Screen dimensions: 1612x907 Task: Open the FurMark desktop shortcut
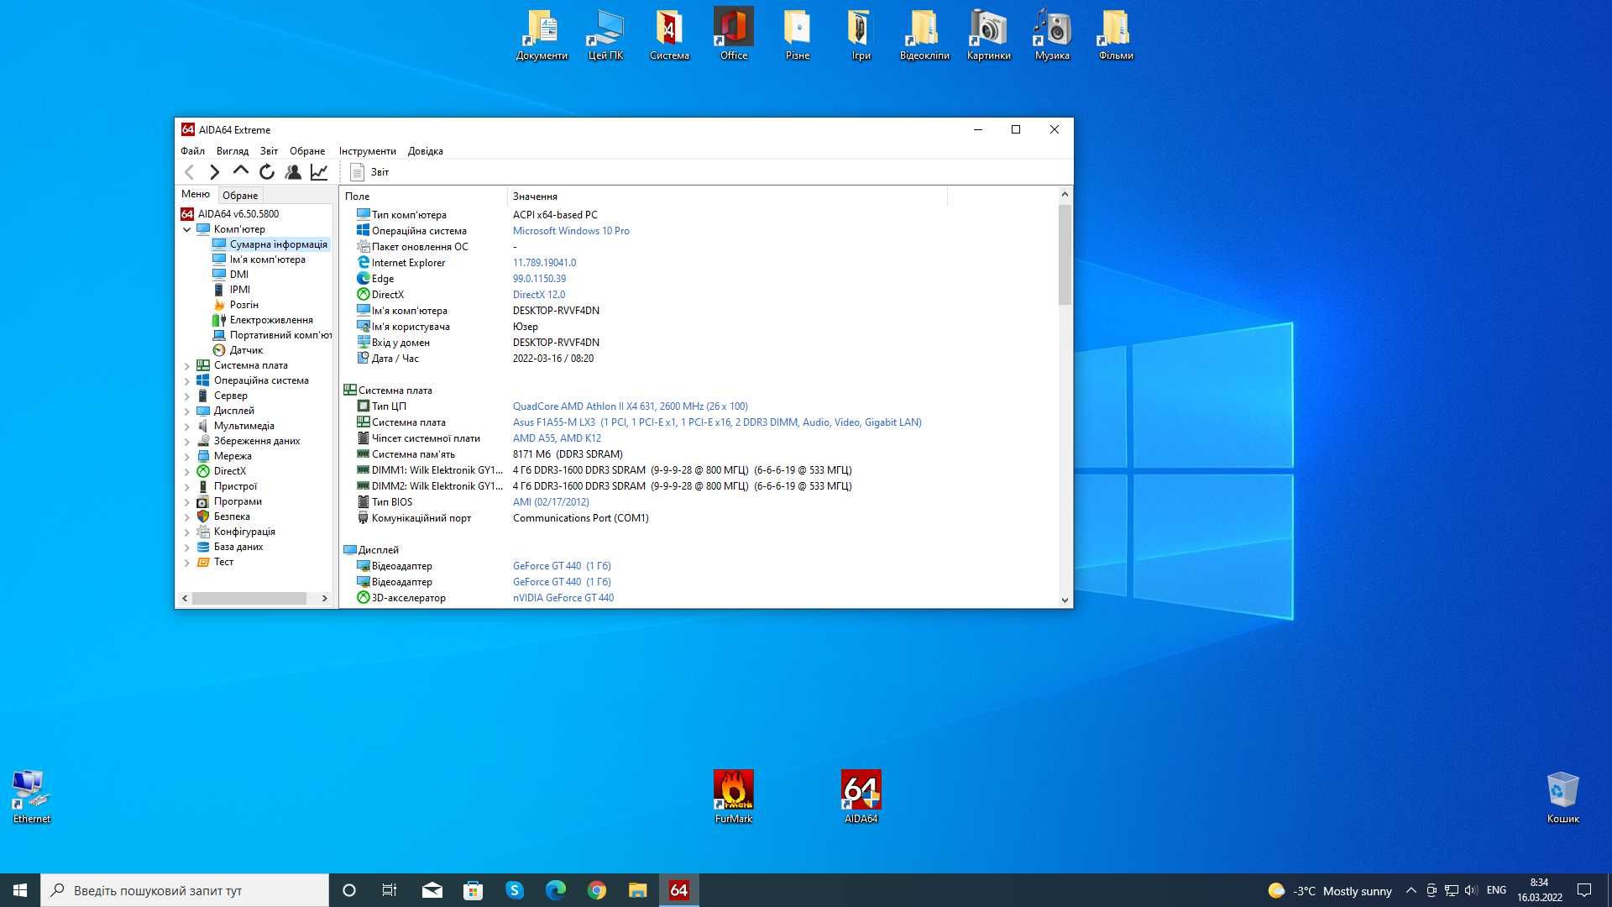coord(733,797)
